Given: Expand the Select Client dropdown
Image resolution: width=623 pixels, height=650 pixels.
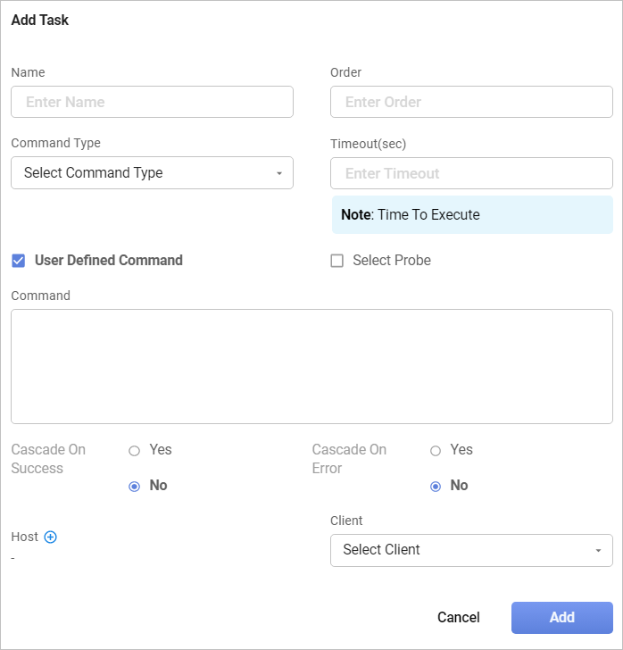Looking at the screenshot, I should [471, 550].
